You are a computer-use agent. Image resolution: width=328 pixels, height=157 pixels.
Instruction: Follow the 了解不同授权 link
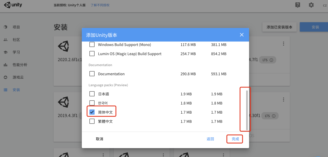(x=100, y=5)
